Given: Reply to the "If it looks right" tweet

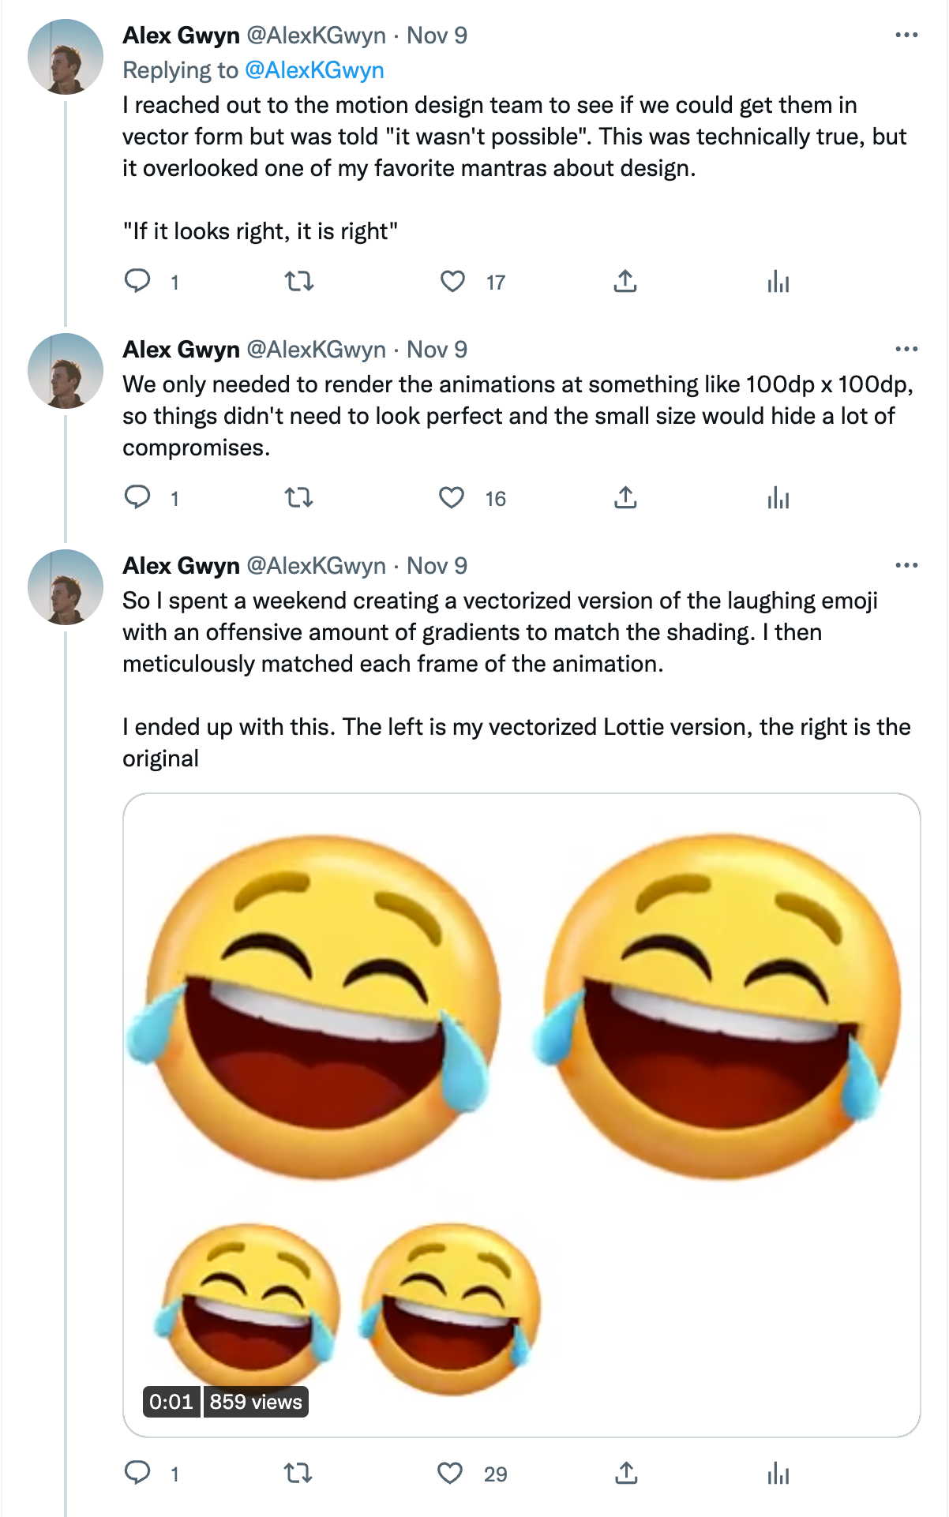Looking at the screenshot, I should [138, 281].
